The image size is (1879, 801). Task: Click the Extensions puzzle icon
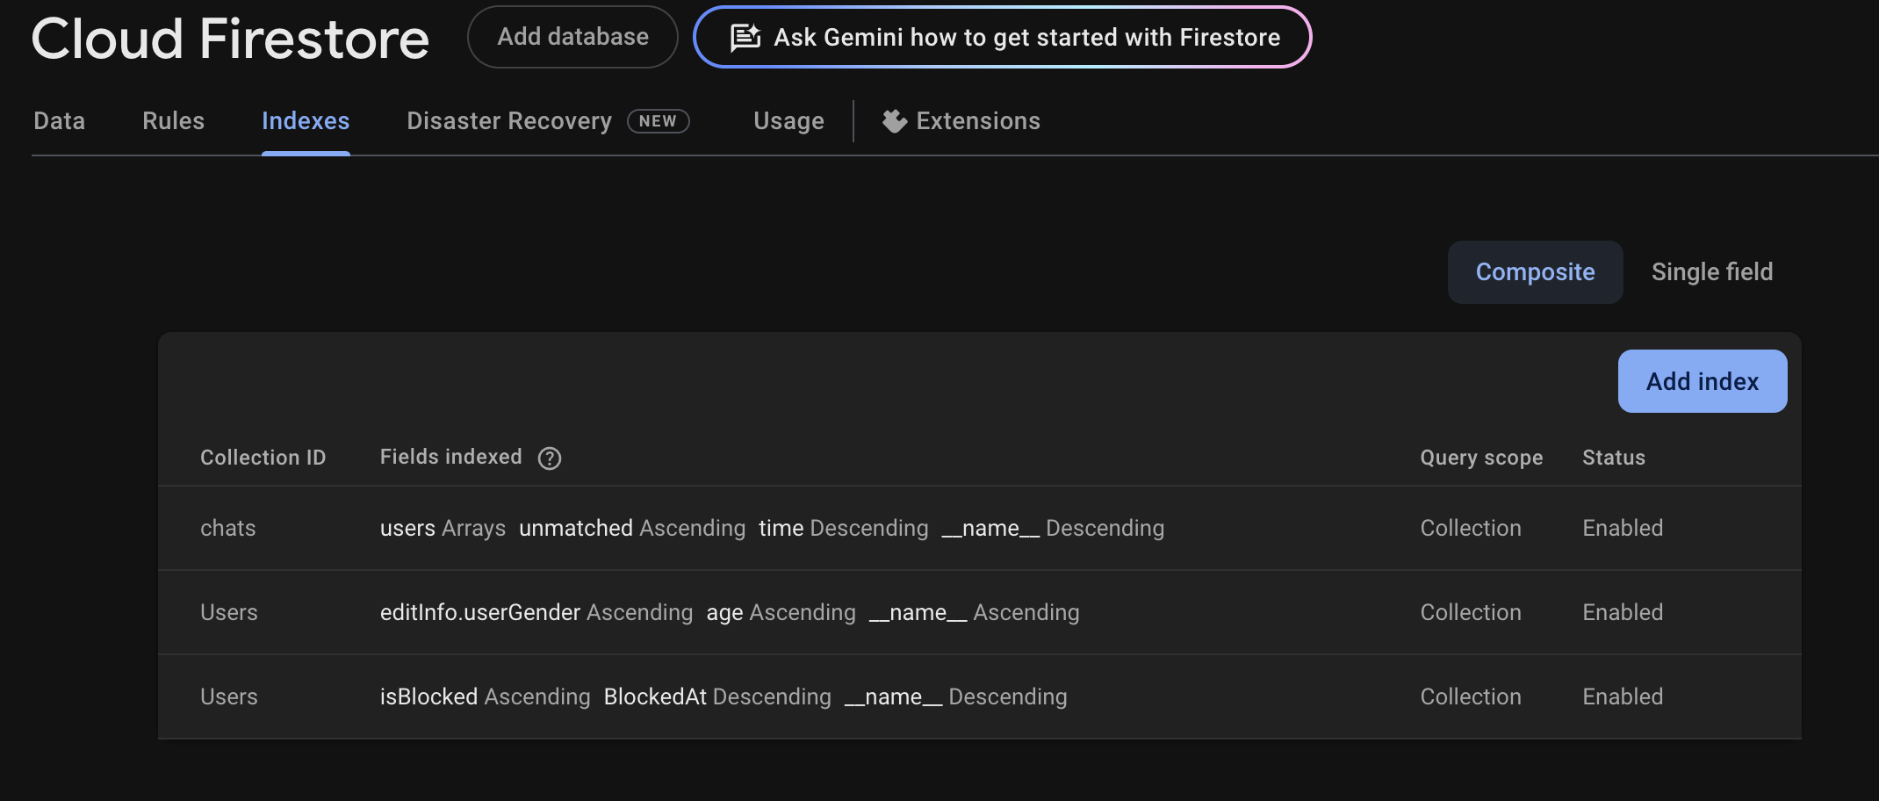tap(895, 121)
